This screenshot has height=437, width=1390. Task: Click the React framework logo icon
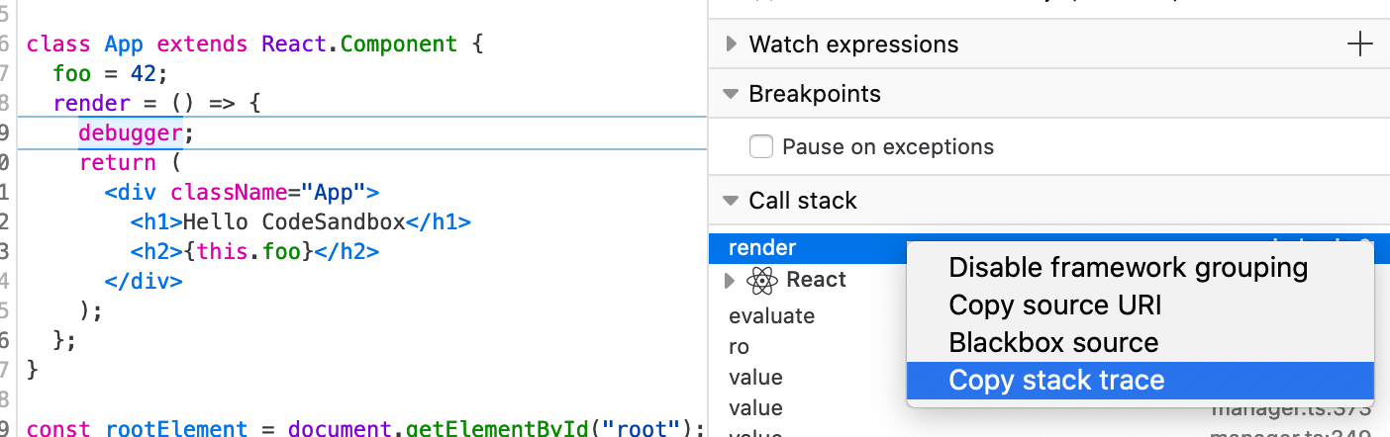click(x=761, y=281)
